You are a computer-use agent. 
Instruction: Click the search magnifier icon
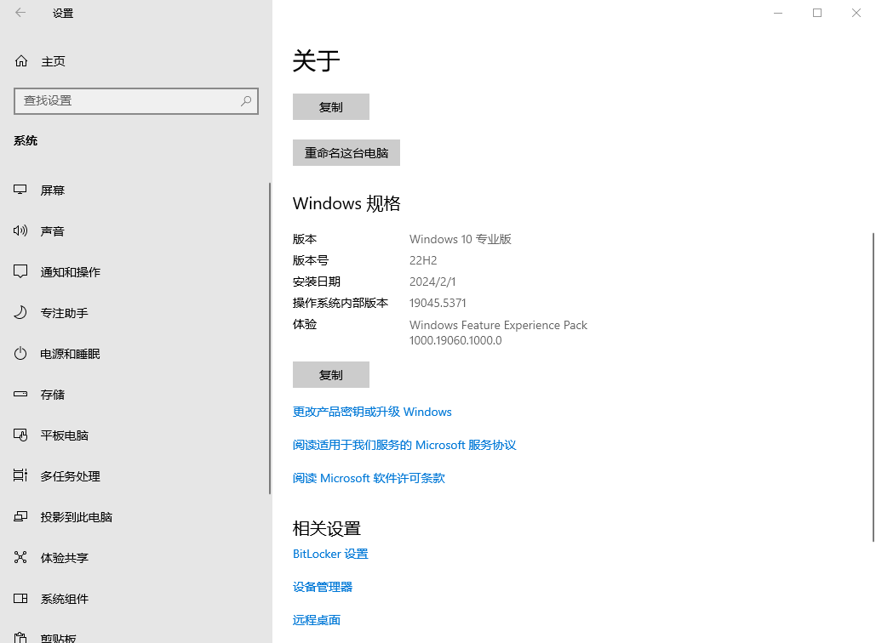[246, 100]
